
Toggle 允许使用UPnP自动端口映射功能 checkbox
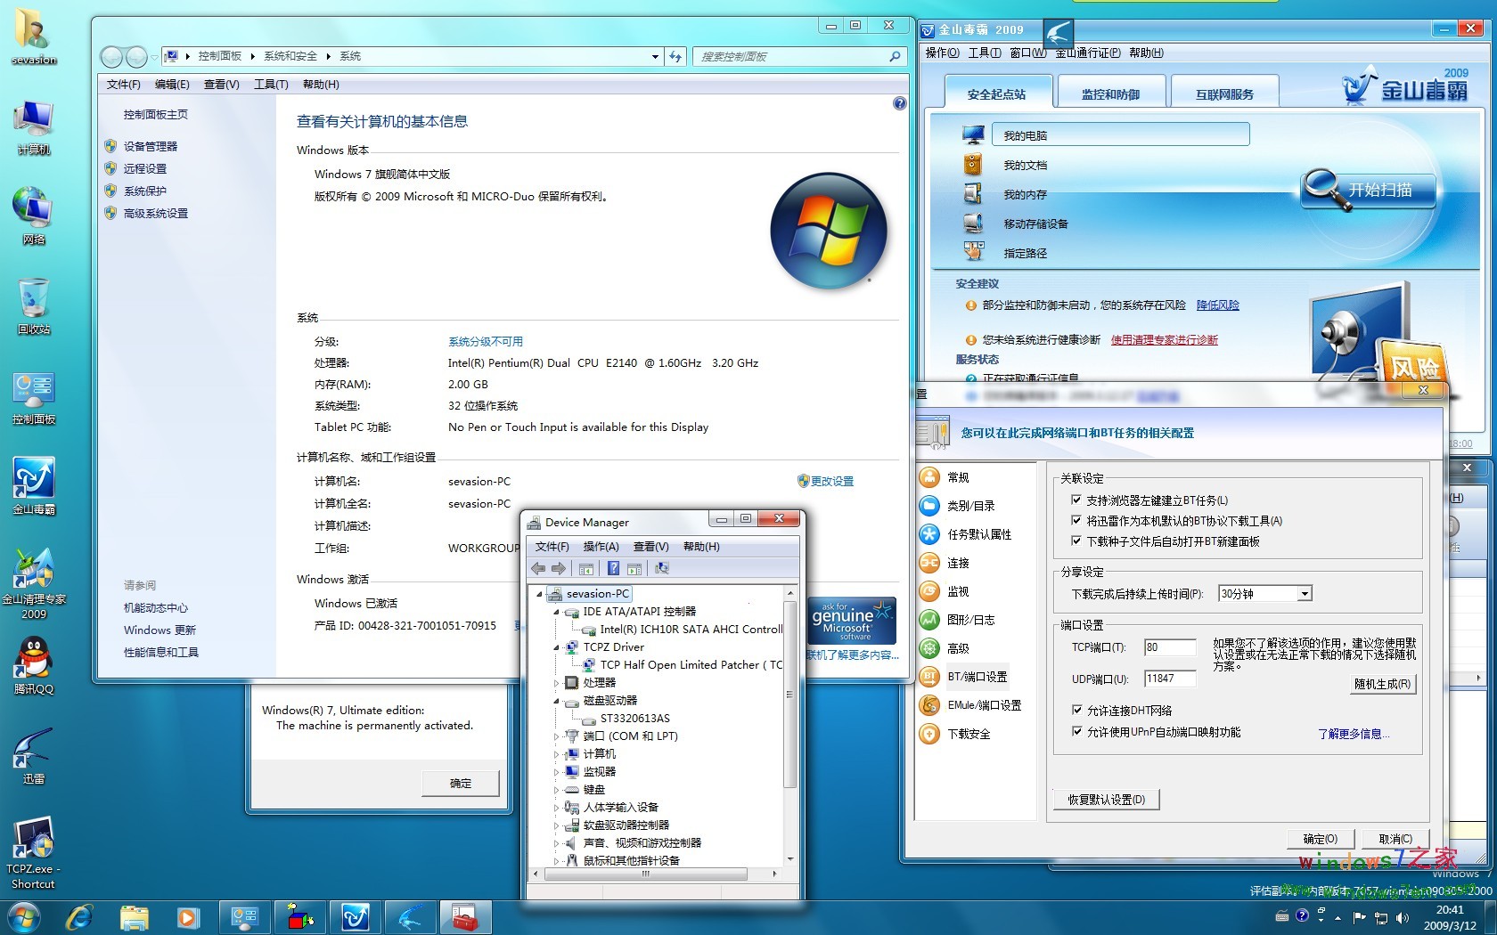pyautogui.click(x=1076, y=731)
